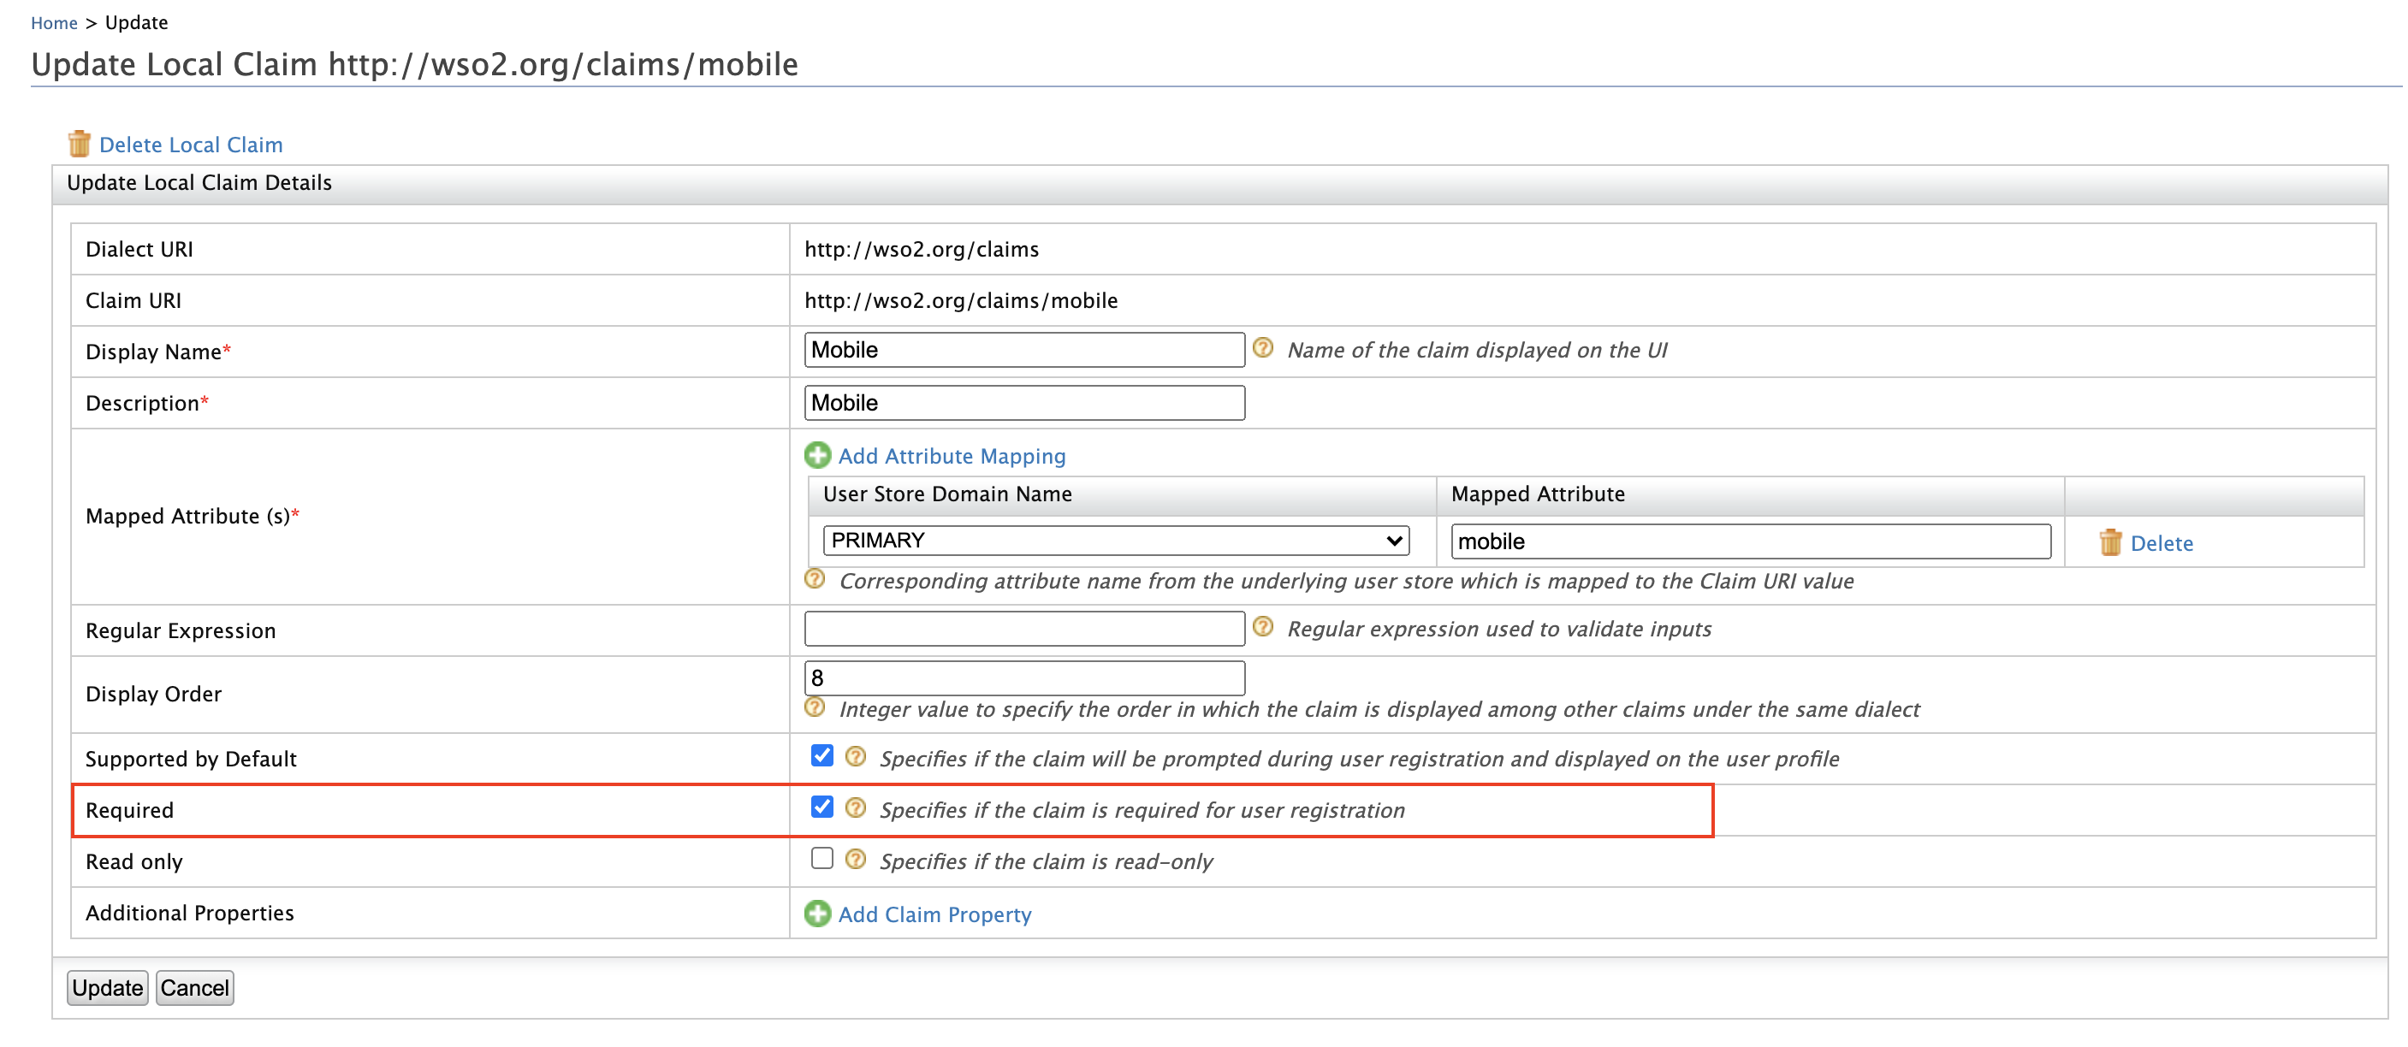Click the green plus icon for Add Attribute Mapping

point(817,455)
